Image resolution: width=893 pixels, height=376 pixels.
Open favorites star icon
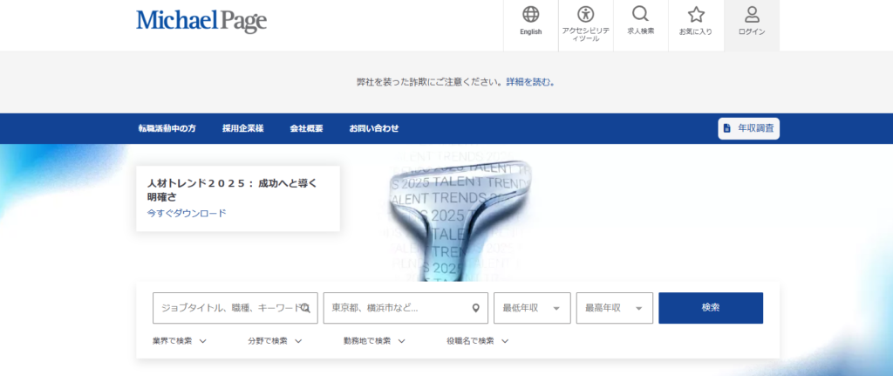tap(695, 15)
